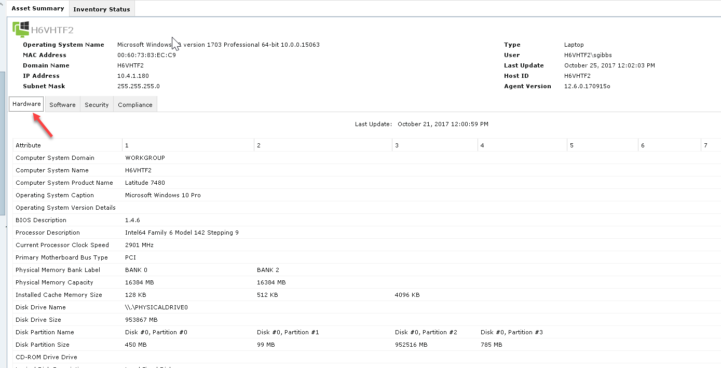Click clock speed 2901 MHz
This screenshot has height=368, width=721.
point(139,245)
